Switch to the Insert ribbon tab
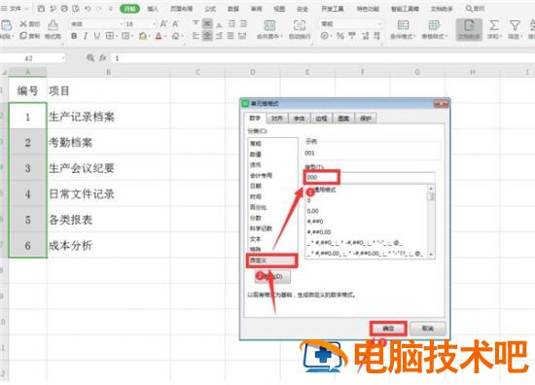 click(x=153, y=9)
